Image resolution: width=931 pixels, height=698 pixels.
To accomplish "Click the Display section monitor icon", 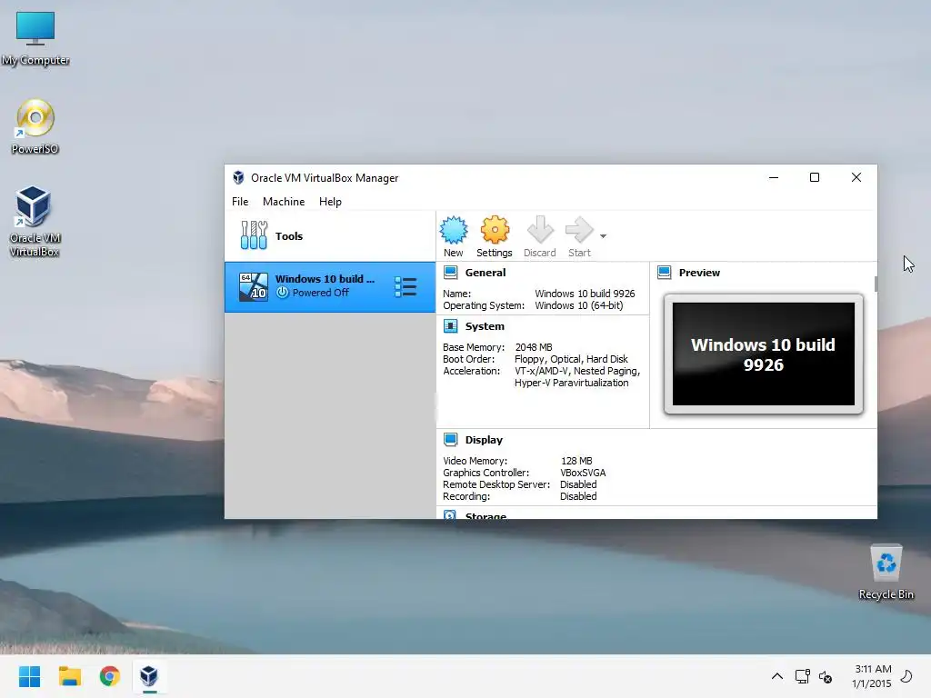I will pyautogui.click(x=451, y=439).
